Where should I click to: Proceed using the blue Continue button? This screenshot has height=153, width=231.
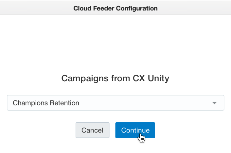(x=135, y=130)
